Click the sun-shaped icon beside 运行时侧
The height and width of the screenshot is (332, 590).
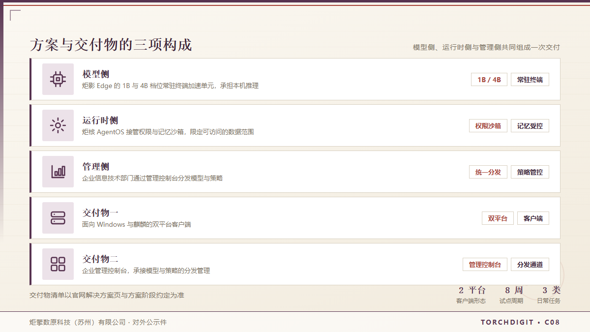point(58,125)
